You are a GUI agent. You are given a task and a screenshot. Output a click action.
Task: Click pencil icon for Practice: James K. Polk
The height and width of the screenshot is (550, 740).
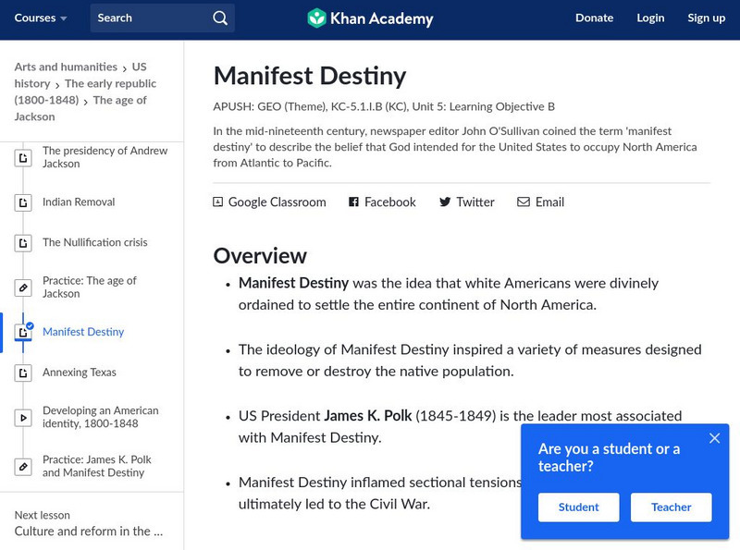click(22, 467)
